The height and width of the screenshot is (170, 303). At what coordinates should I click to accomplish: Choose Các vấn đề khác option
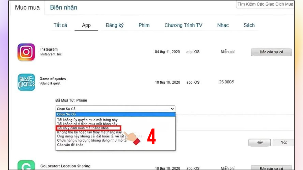pyautogui.click(x=70, y=145)
